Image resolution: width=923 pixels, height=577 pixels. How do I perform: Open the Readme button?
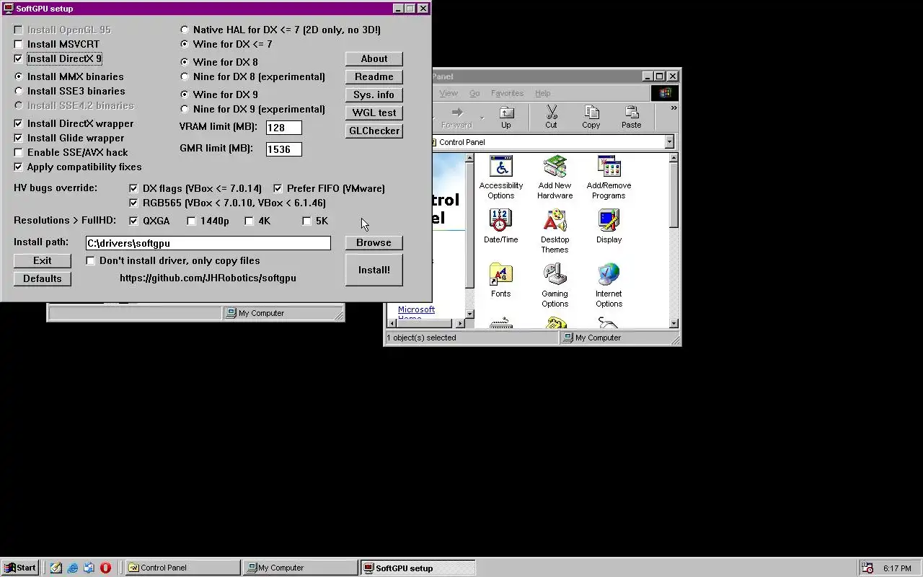pos(374,76)
